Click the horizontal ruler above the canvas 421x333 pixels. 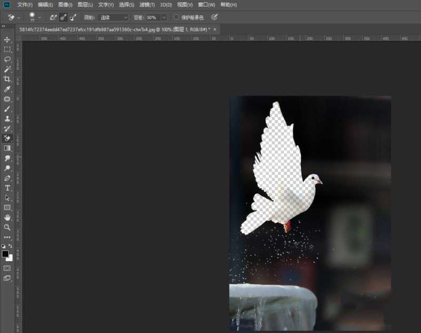coord(210,39)
